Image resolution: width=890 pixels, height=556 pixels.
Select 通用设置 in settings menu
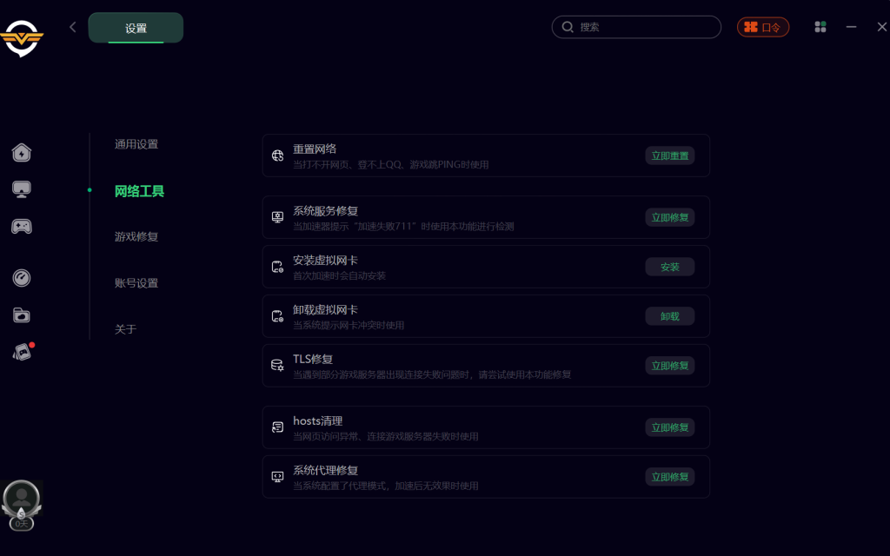[x=136, y=144]
